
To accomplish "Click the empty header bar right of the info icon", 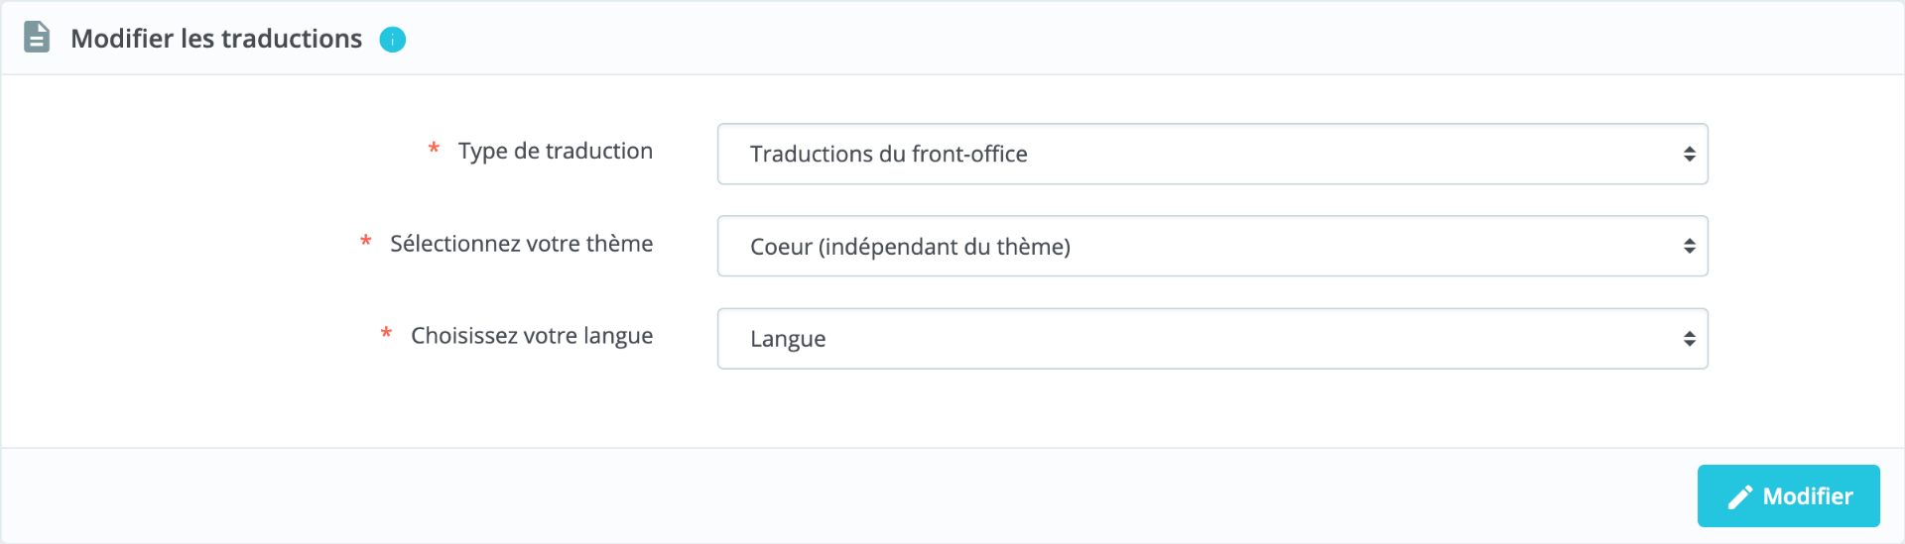I will coord(1091,39).
